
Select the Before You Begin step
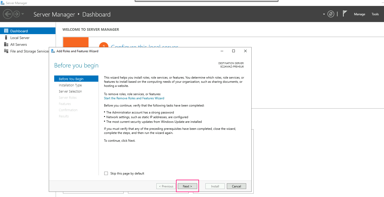(76, 79)
